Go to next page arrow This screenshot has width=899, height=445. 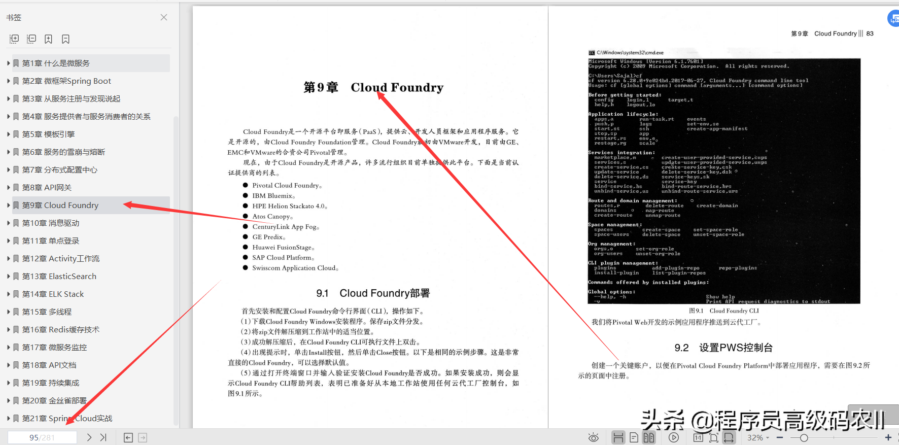(x=89, y=437)
